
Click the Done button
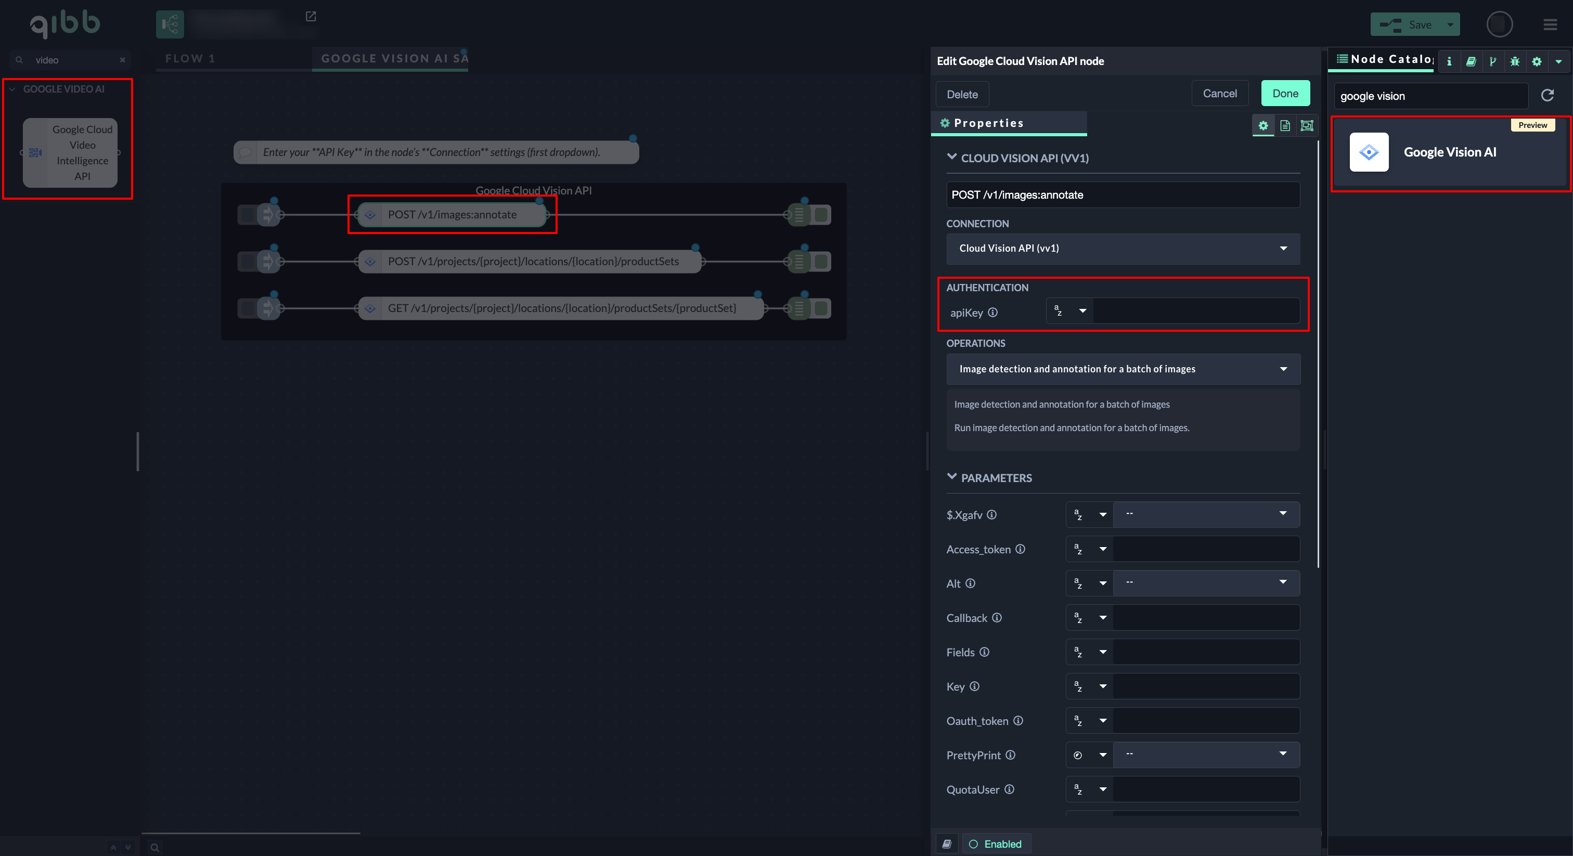(1285, 94)
